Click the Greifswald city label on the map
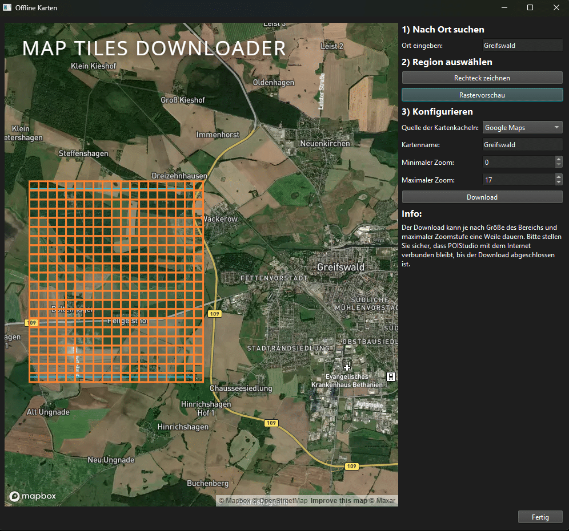This screenshot has height=531, width=569. [x=340, y=267]
